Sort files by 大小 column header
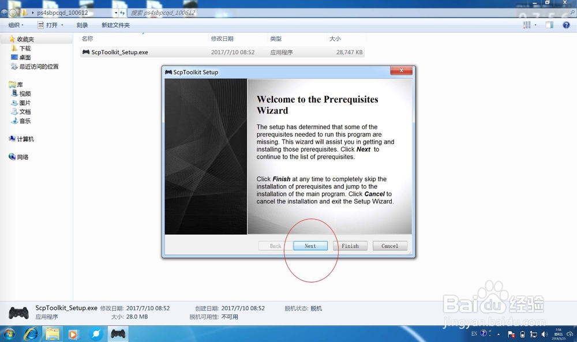577x342 pixels. click(335, 39)
